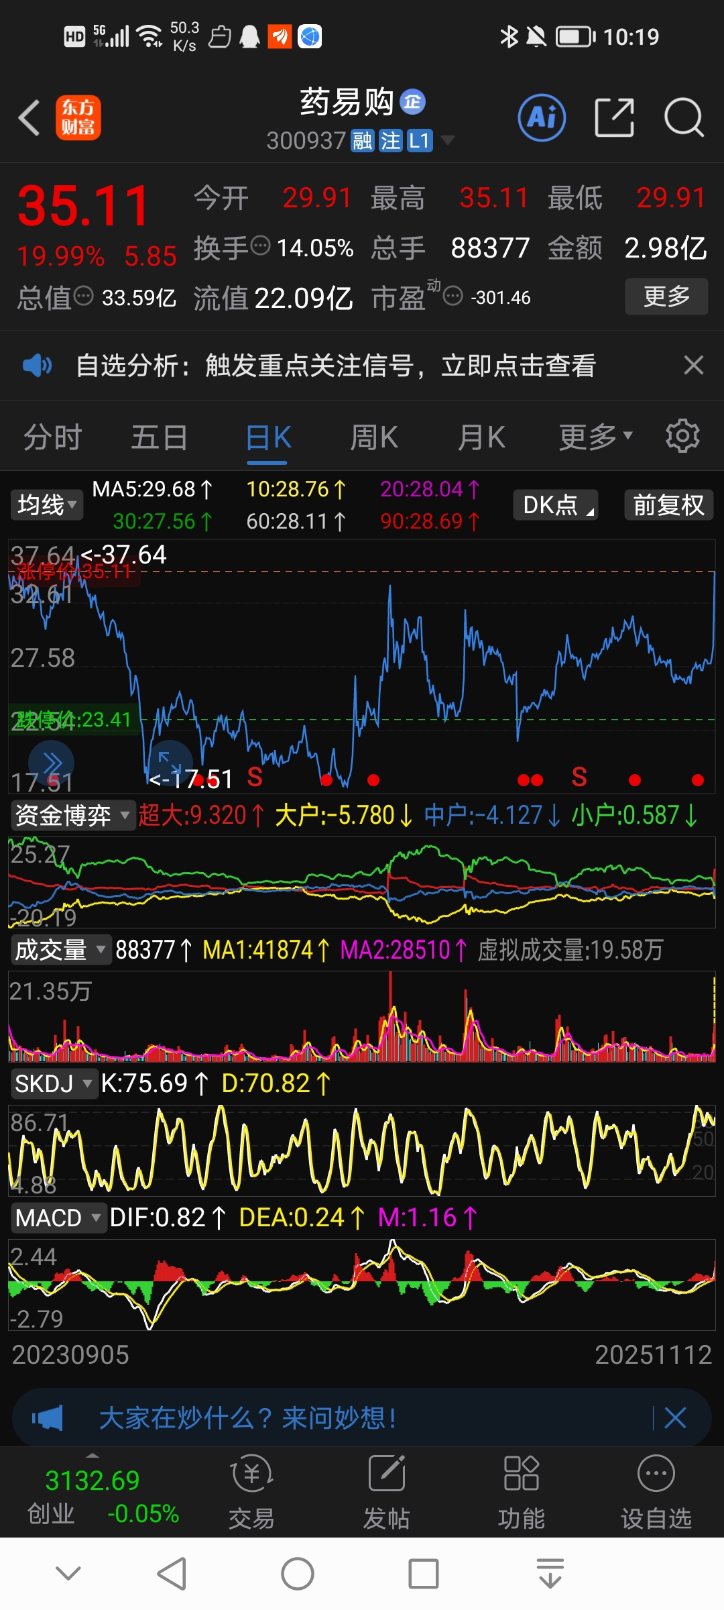This screenshot has height=1610, width=724.
Task: Switch to the 月K tab
Action: [x=481, y=437]
